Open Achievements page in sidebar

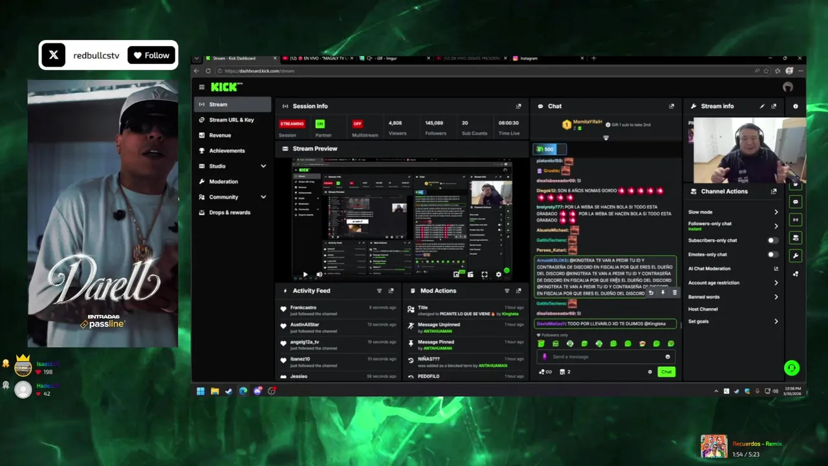point(234,151)
